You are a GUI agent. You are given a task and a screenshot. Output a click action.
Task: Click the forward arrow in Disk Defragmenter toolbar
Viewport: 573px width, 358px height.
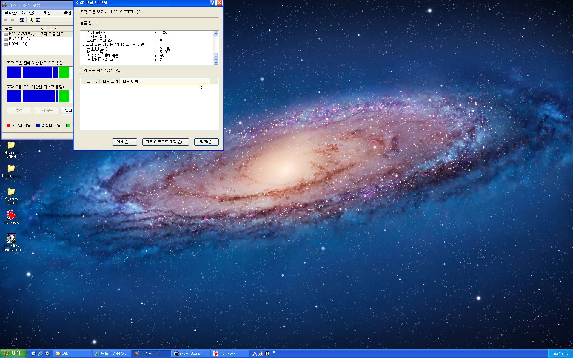pyautogui.click(x=13, y=20)
